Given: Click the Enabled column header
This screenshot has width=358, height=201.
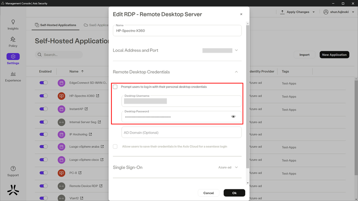Looking at the screenshot, I should pos(45,71).
